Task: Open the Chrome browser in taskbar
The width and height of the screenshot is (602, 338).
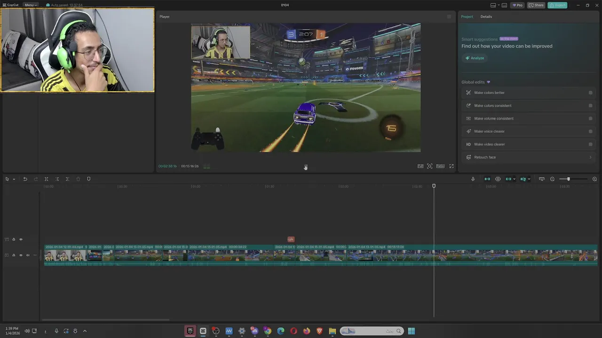Action: 268,331
